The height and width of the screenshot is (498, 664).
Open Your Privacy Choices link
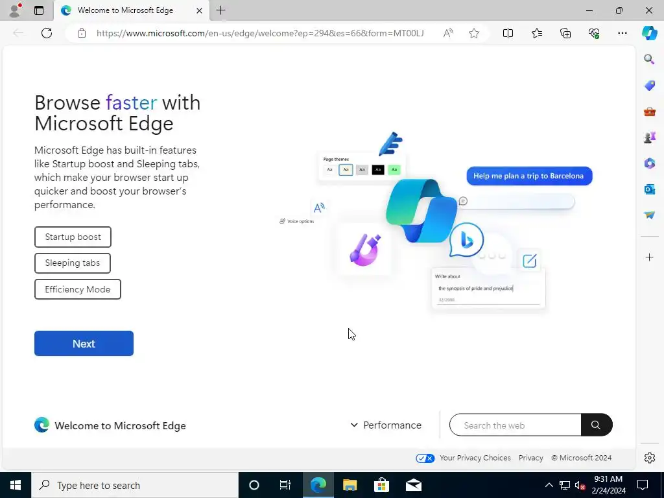coord(475,458)
